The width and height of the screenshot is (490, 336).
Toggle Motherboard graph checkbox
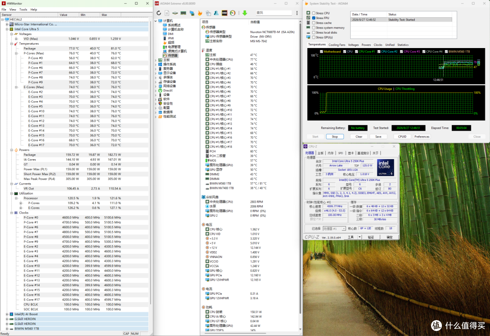coord(321,52)
